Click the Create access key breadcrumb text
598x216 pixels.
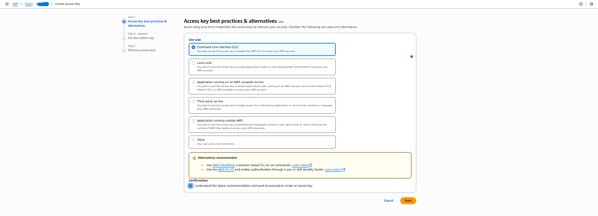coord(67,3)
